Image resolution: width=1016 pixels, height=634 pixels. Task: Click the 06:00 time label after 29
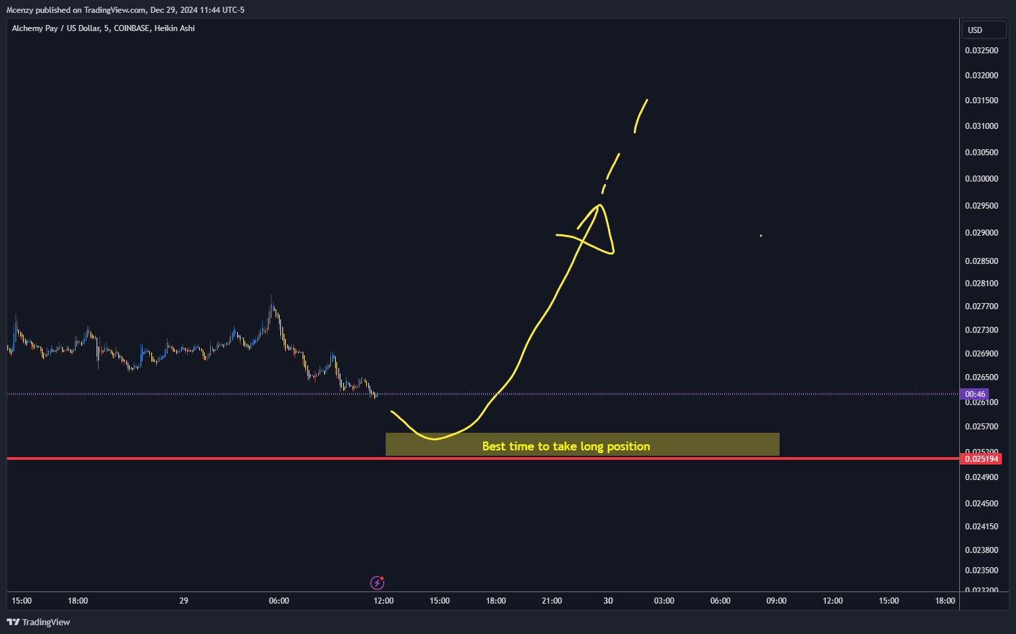(279, 601)
